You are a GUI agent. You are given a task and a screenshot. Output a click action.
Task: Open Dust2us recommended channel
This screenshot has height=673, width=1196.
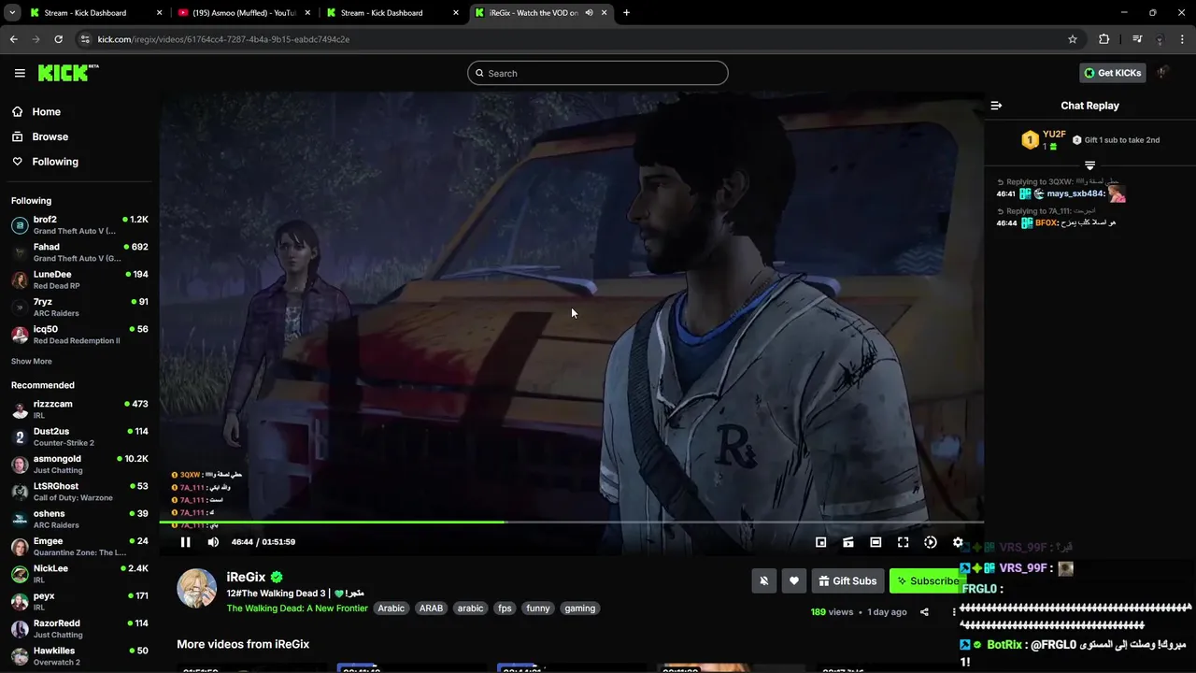79,437
